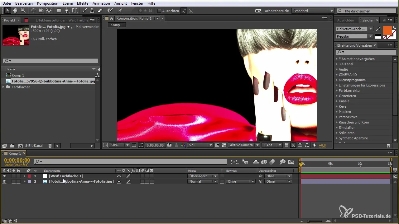Toggle hide shy layers icon in timeline

point(256,162)
